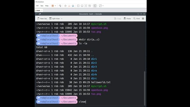Open the snapshot manager icon
The height and width of the screenshot is (107, 190).
(x=73, y=6)
